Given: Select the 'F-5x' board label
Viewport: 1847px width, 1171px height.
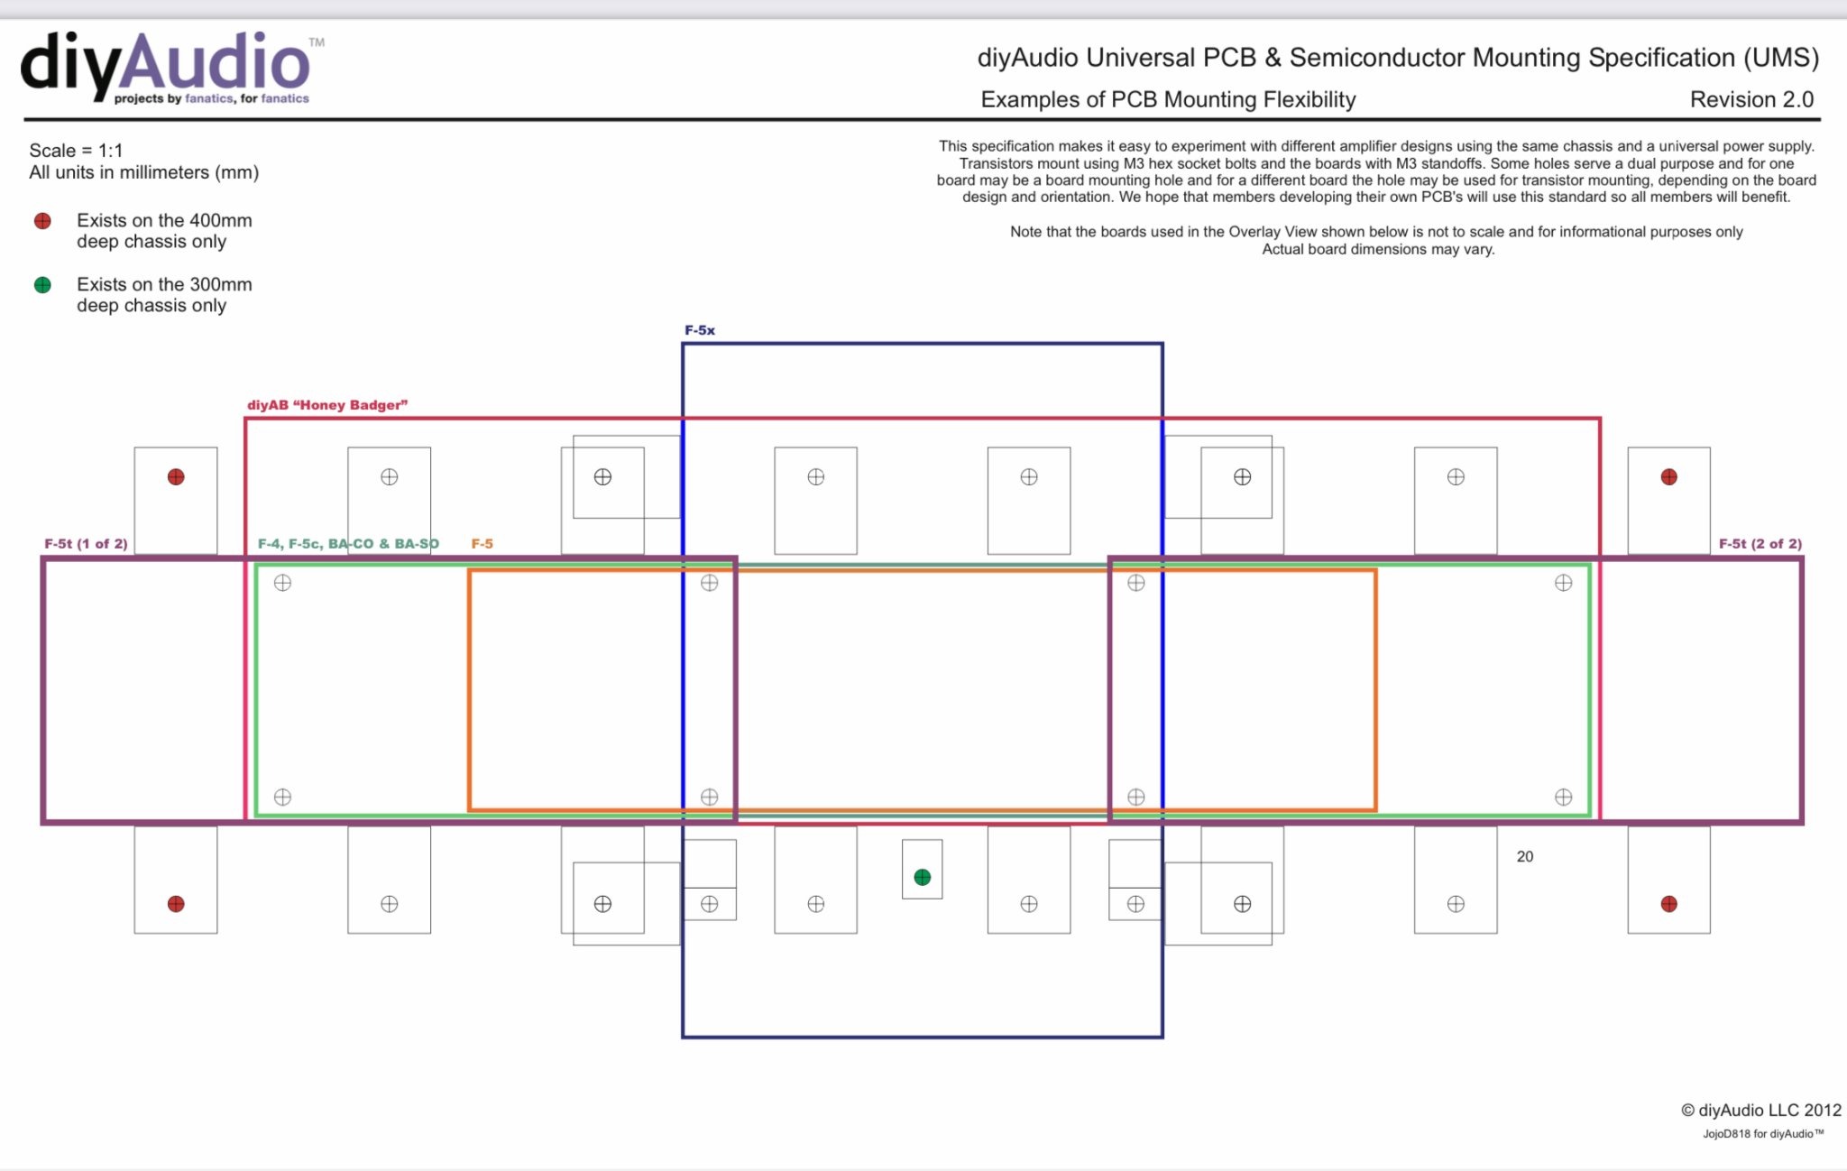Looking at the screenshot, I should click(700, 330).
